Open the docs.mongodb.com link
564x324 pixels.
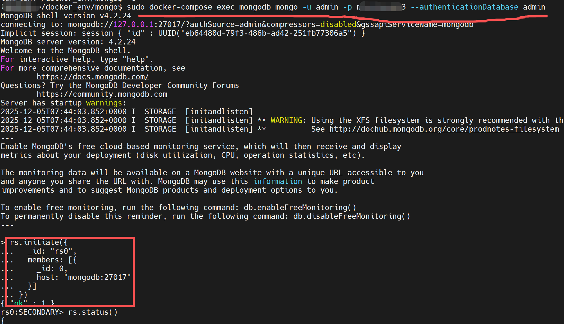[93, 77]
